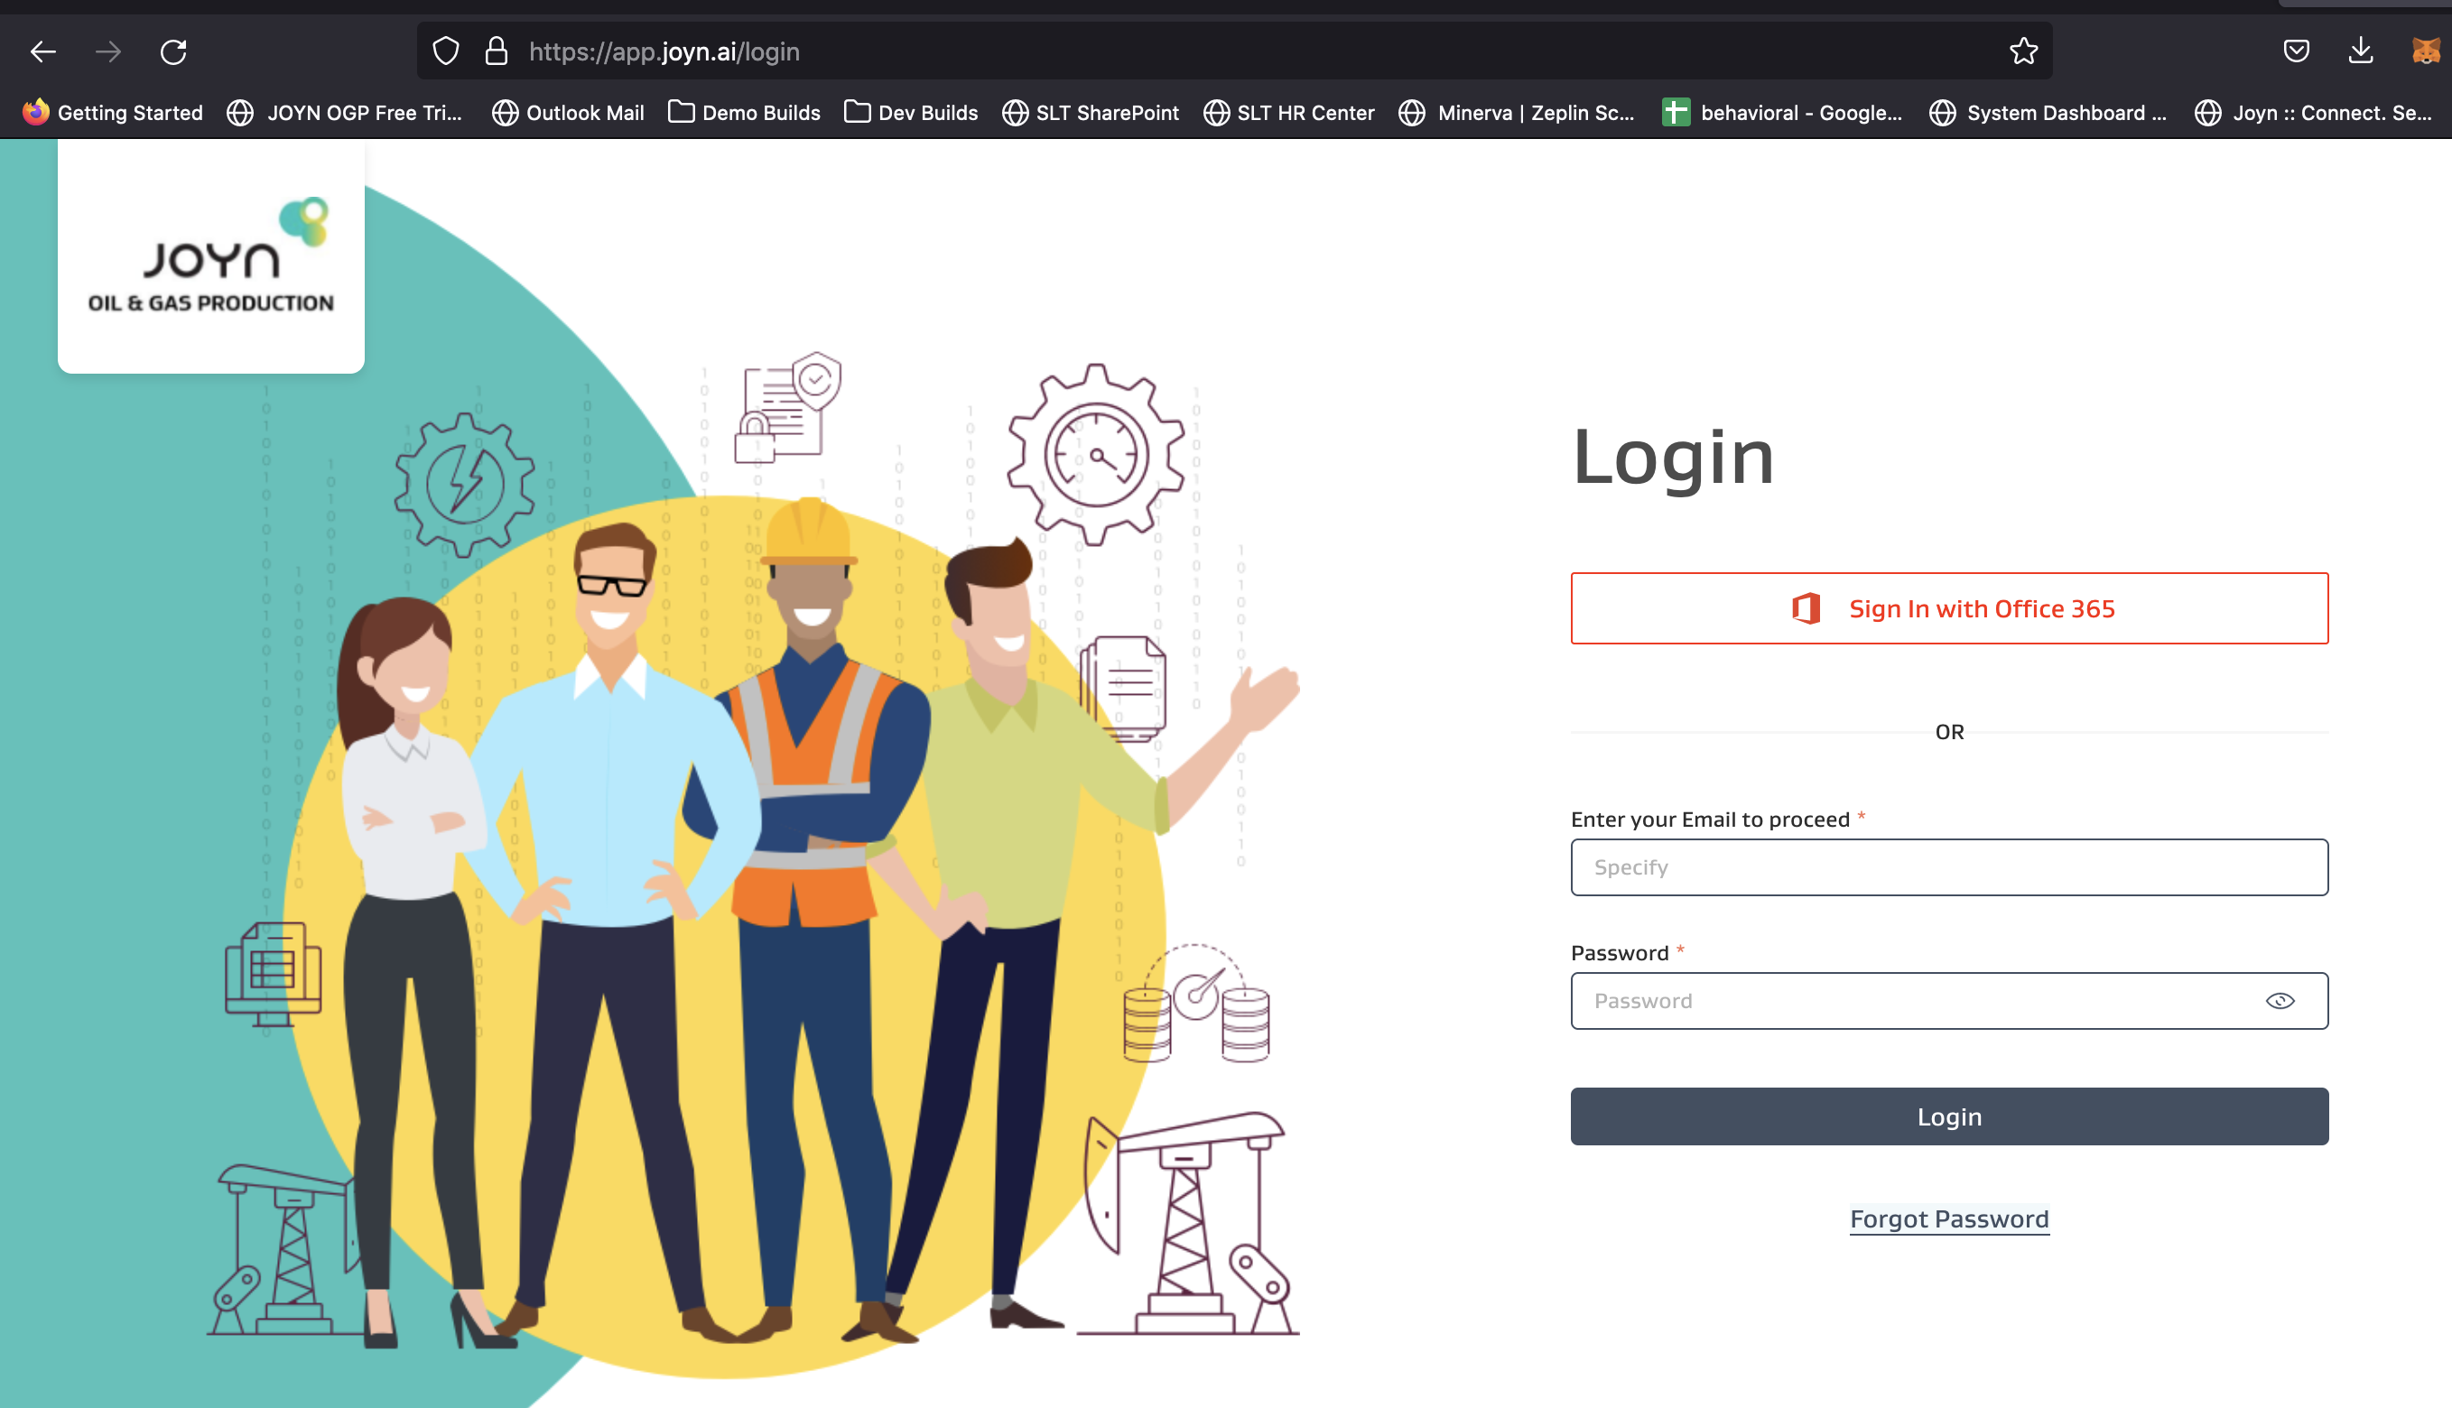This screenshot has width=2452, height=1408.
Task: Open the Demo Builds bookmark folder
Action: pos(744,113)
